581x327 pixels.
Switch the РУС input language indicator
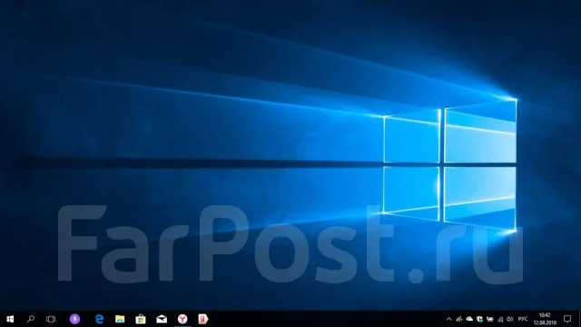(x=523, y=319)
